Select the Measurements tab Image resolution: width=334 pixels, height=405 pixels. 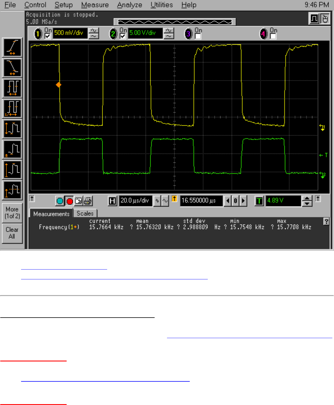tap(51, 214)
